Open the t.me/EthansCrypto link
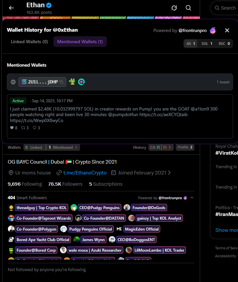The height and width of the screenshot is (282, 238). [x=85, y=173]
